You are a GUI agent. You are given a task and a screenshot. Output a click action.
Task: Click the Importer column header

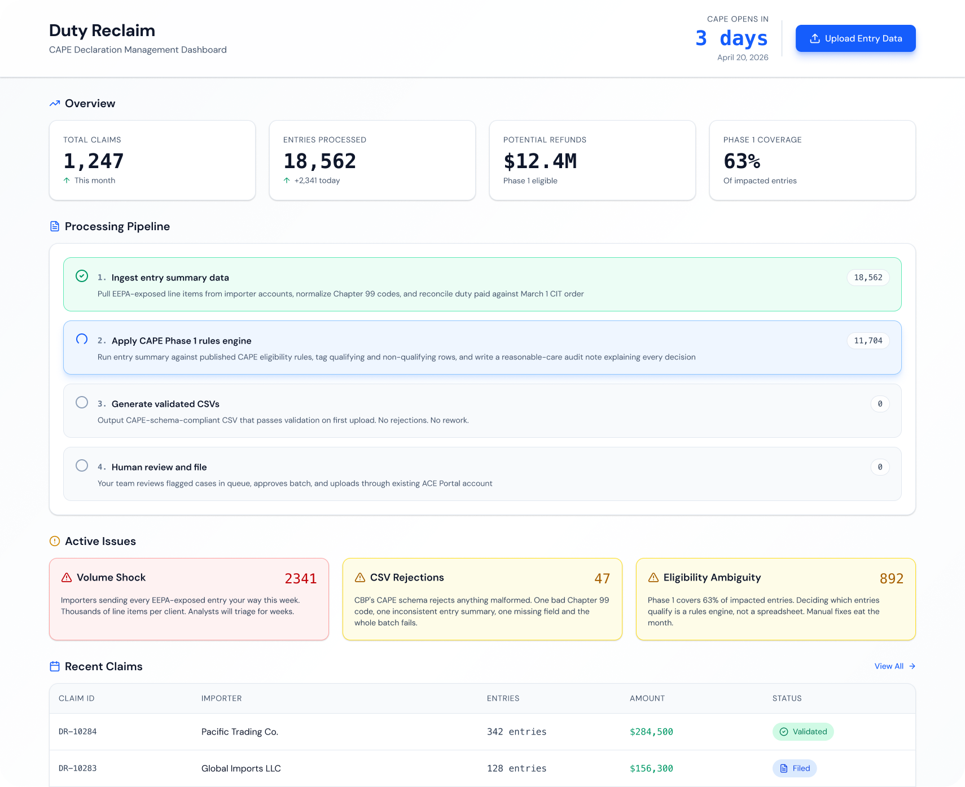221,698
